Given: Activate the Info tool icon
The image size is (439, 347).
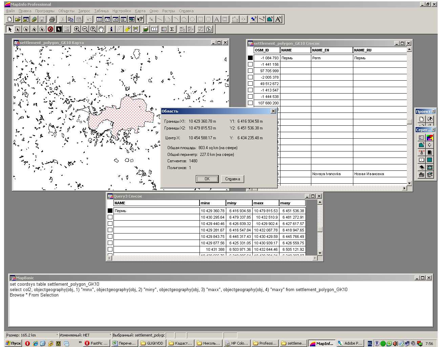Looking at the screenshot, I should pos(111,29).
